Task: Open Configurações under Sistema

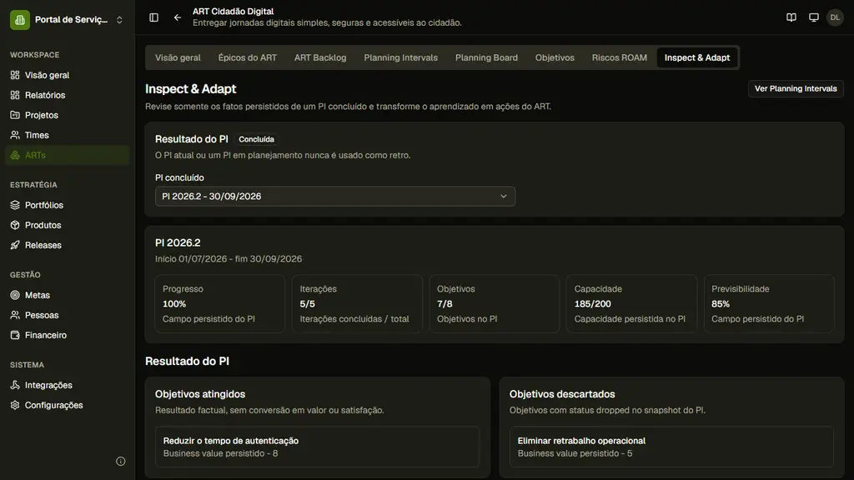Action: tap(68, 405)
